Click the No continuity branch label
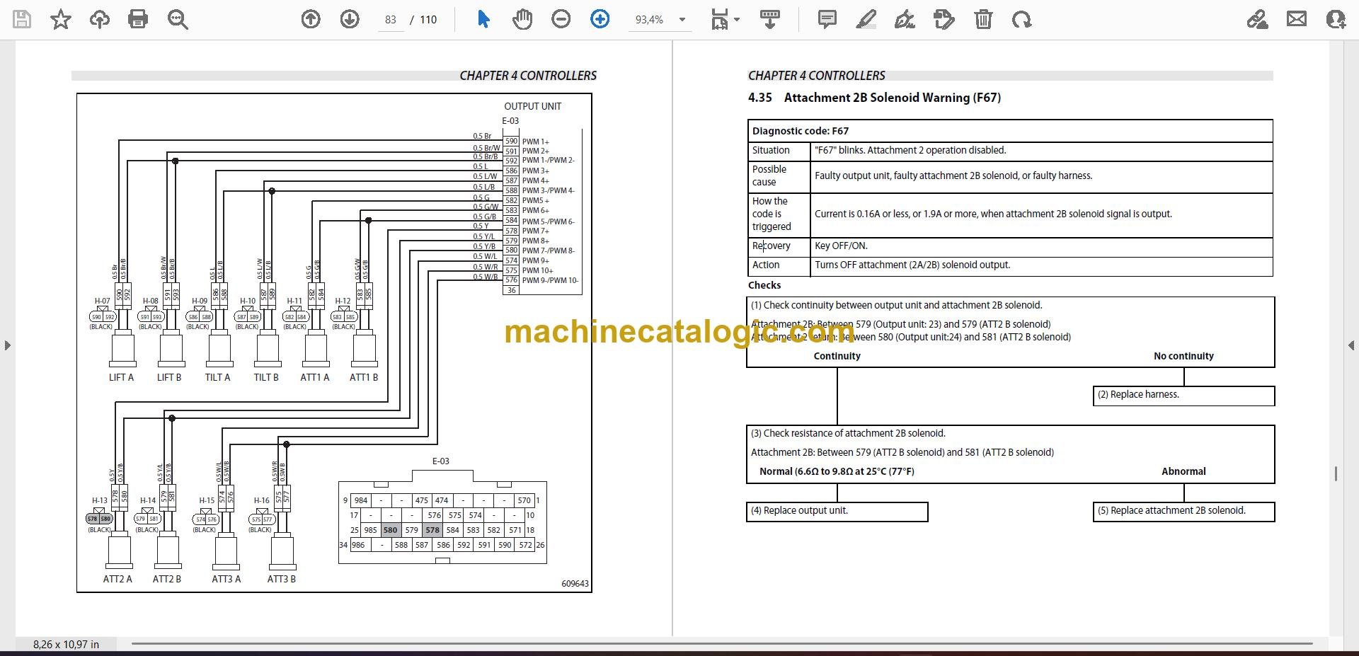 [x=1183, y=356]
